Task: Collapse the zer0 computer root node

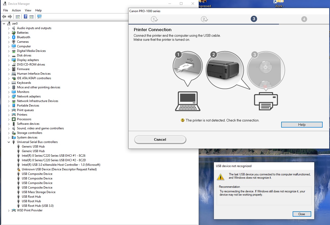Action: 4,24
